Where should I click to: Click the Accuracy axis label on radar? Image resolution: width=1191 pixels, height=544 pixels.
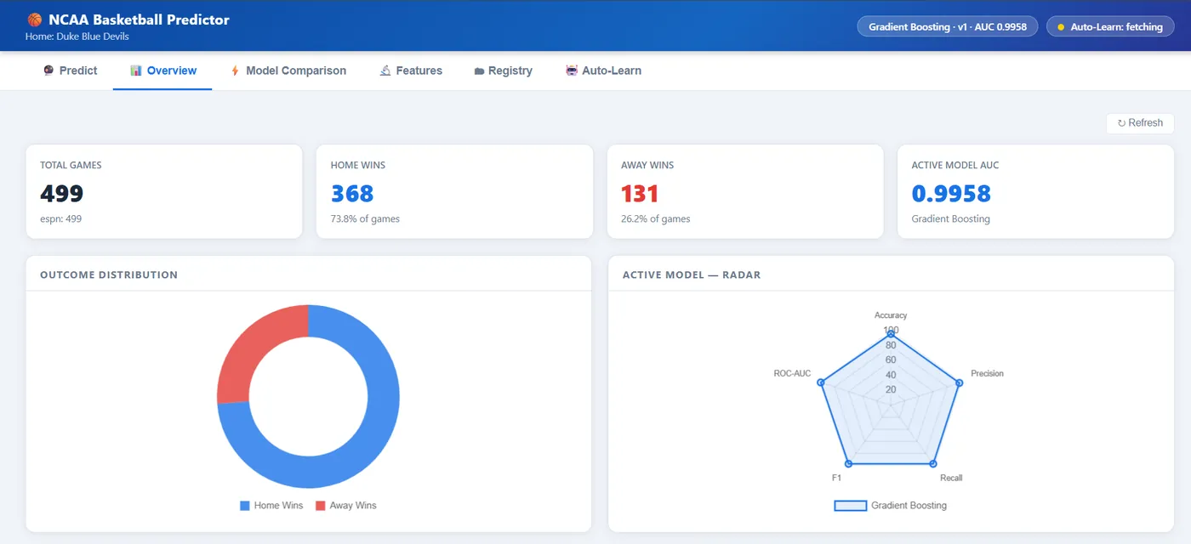coord(891,315)
